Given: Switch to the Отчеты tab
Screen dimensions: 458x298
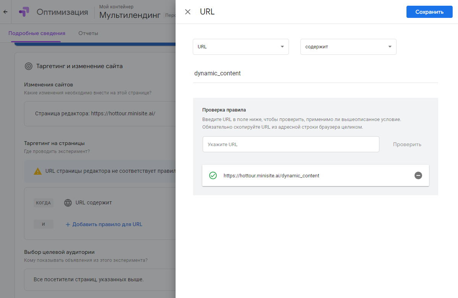Looking at the screenshot, I should [88, 33].
